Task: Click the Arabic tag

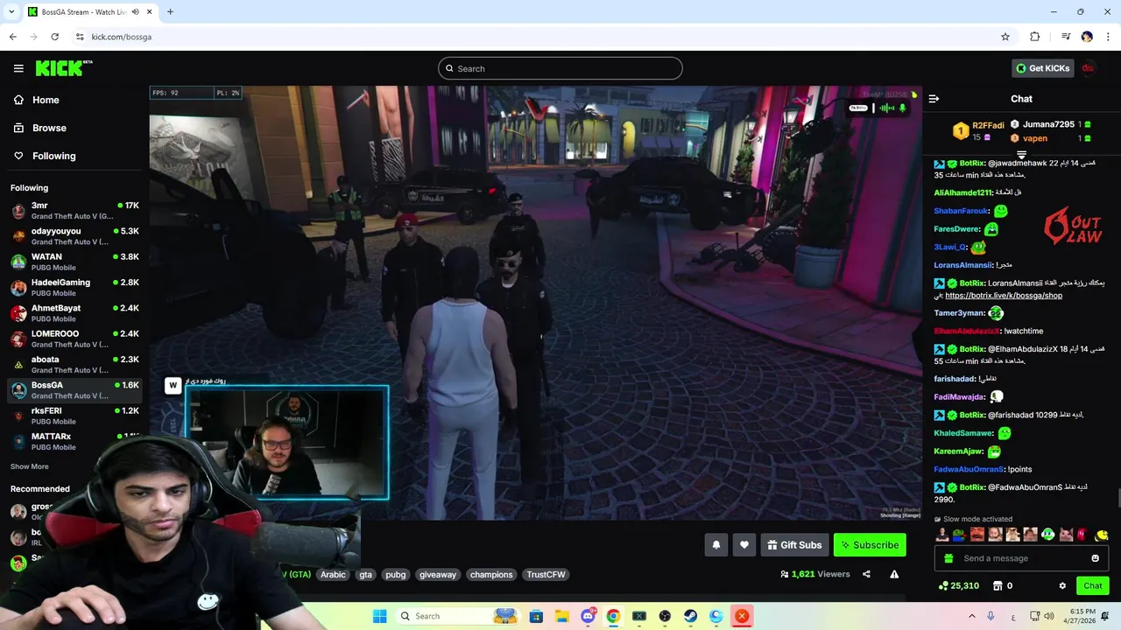Action: [333, 574]
